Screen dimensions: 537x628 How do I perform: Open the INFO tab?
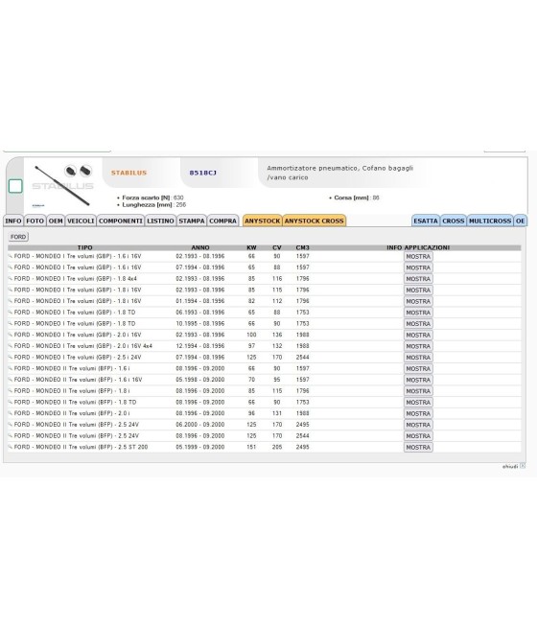click(13, 221)
